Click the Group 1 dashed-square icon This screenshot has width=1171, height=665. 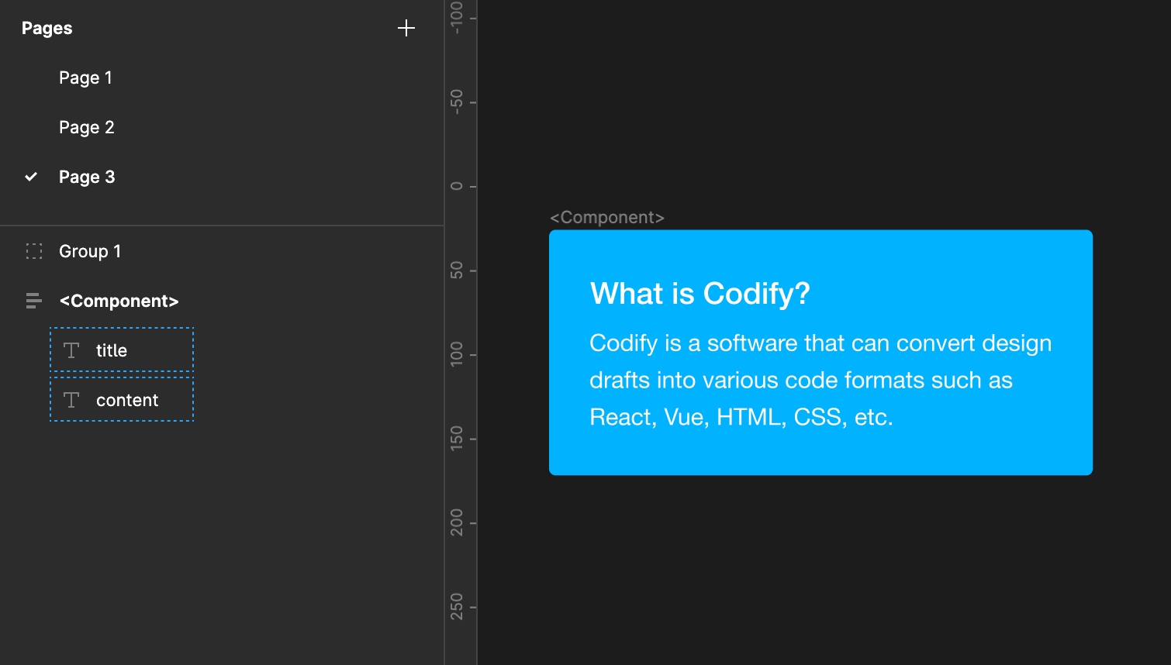34,251
